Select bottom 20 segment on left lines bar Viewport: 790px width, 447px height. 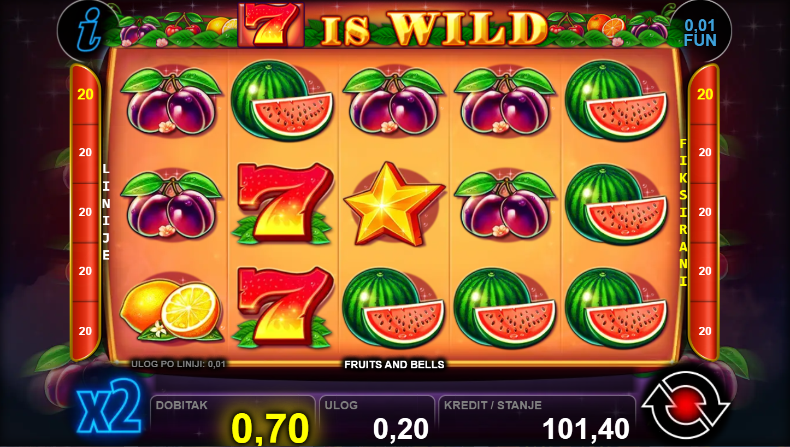coord(85,331)
